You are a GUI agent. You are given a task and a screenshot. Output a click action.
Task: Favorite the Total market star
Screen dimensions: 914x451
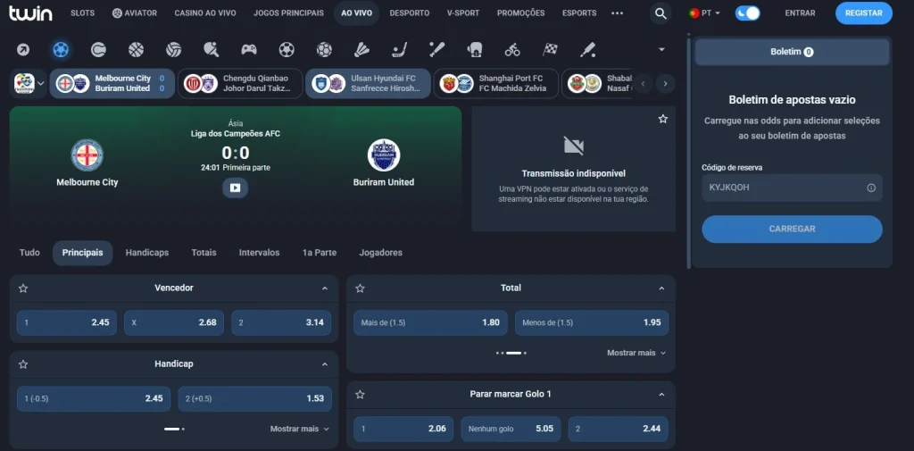point(361,288)
